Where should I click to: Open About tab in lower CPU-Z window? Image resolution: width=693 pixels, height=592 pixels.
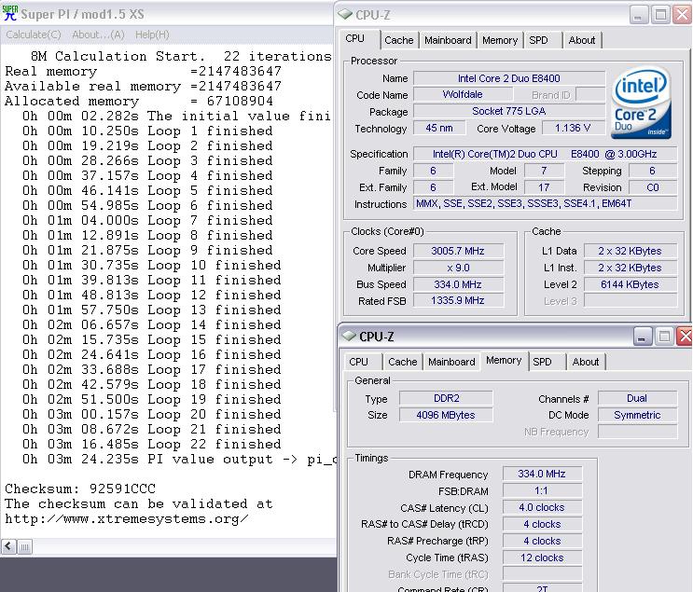[x=585, y=362]
